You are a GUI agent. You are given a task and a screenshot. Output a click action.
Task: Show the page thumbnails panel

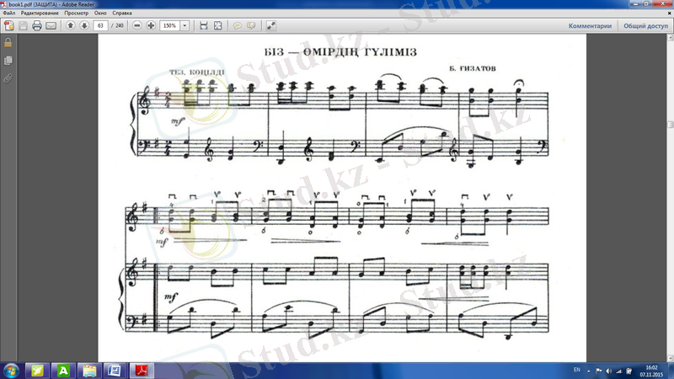(x=8, y=61)
